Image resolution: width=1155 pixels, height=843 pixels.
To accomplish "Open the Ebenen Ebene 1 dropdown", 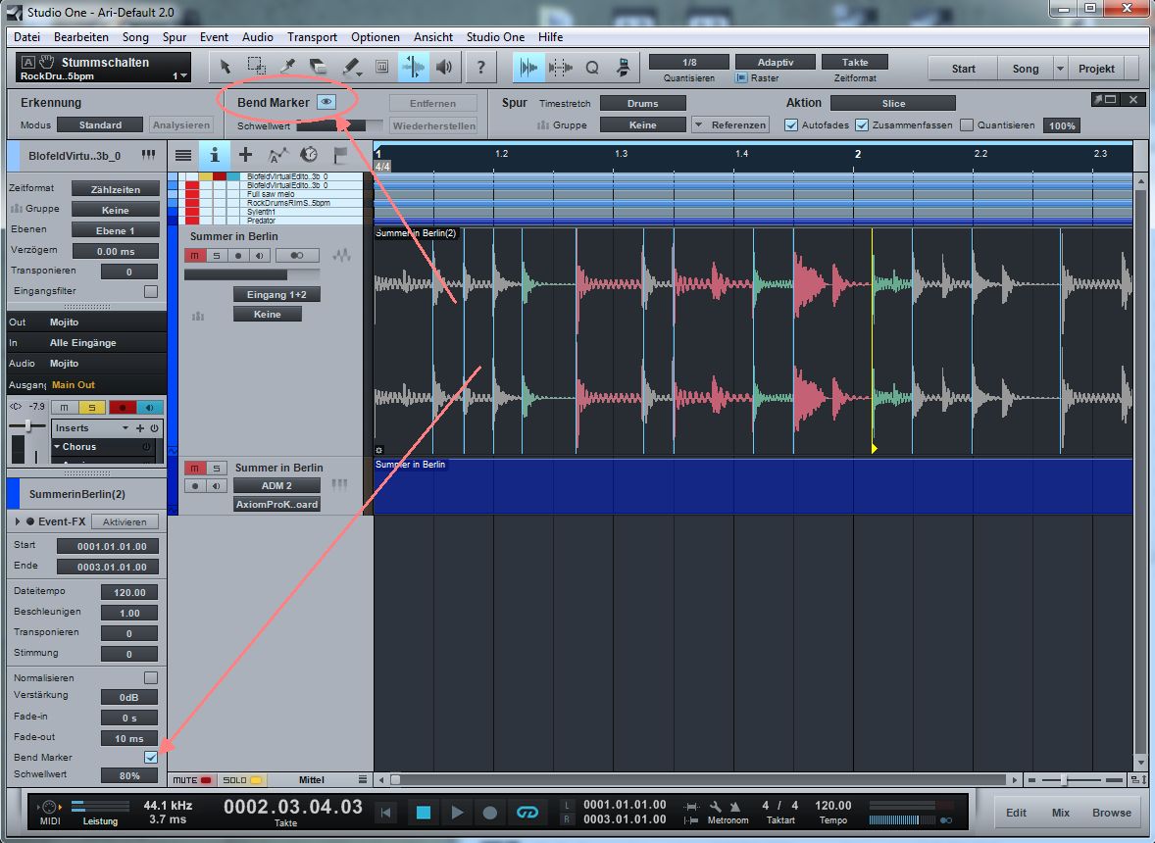I will pos(116,230).
